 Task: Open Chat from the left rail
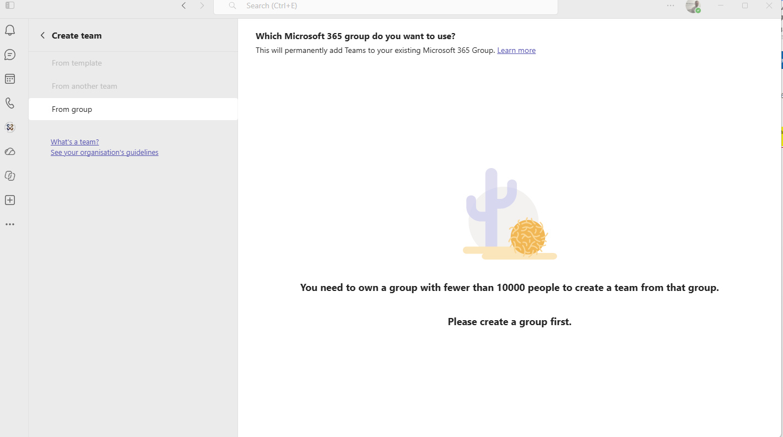click(10, 55)
